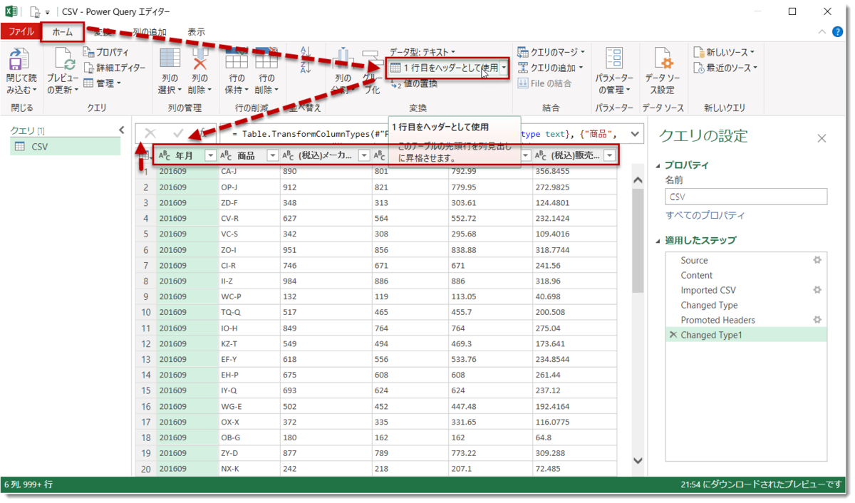The image size is (855, 503).
Task: Sort ascending with the A-Z icon
Action: (306, 52)
